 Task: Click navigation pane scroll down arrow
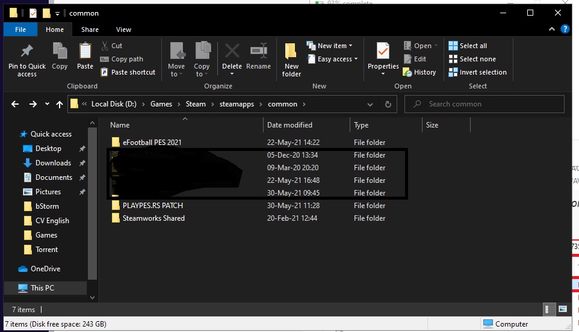pyautogui.click(x=92, y=297)
